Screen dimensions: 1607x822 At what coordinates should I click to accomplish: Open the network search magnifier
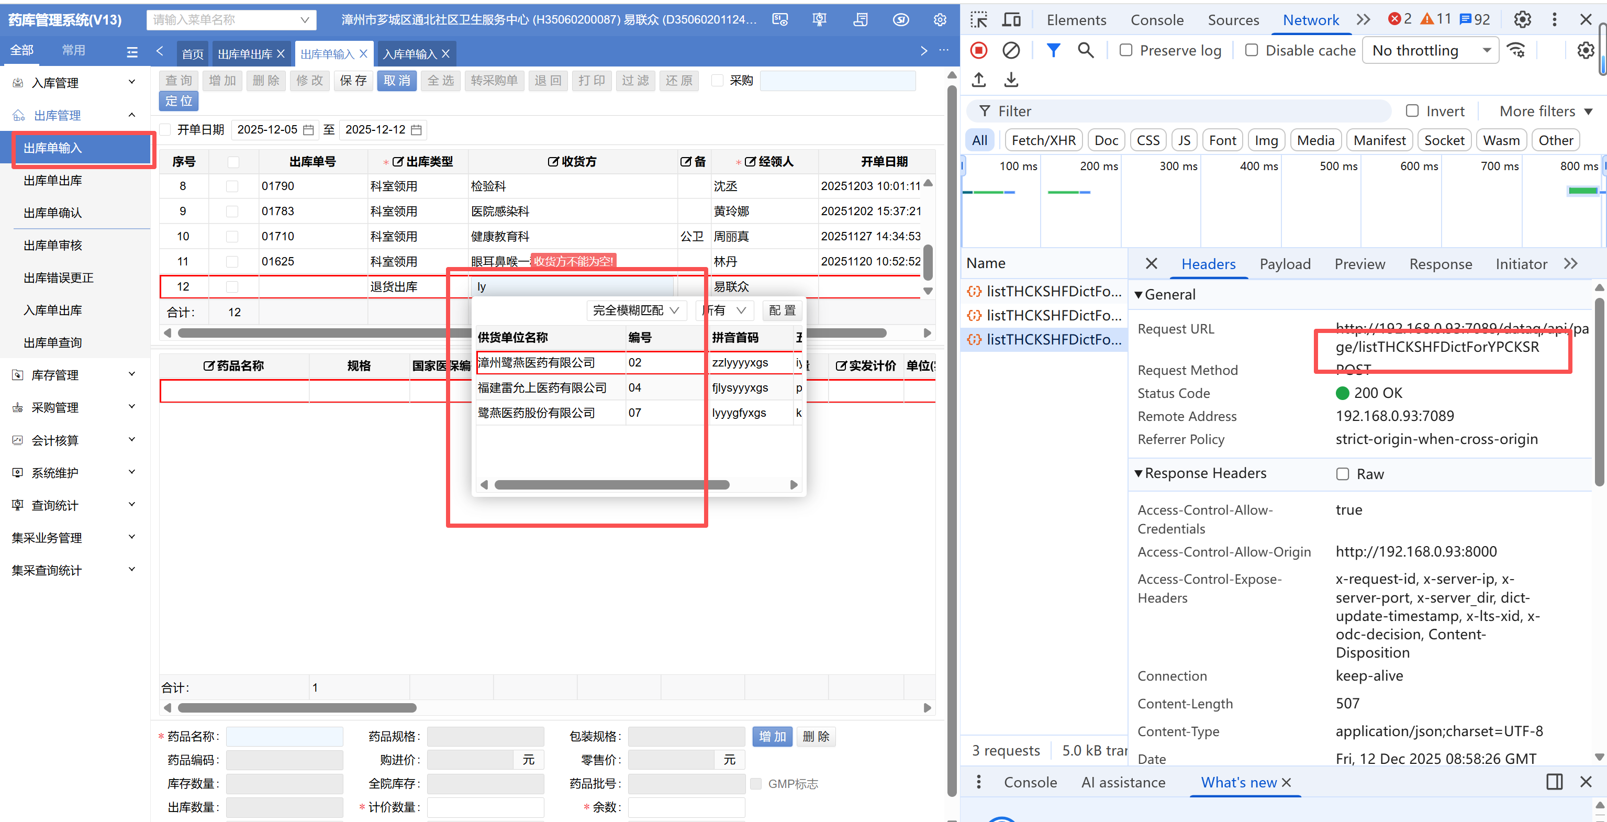coord(1086,50)
